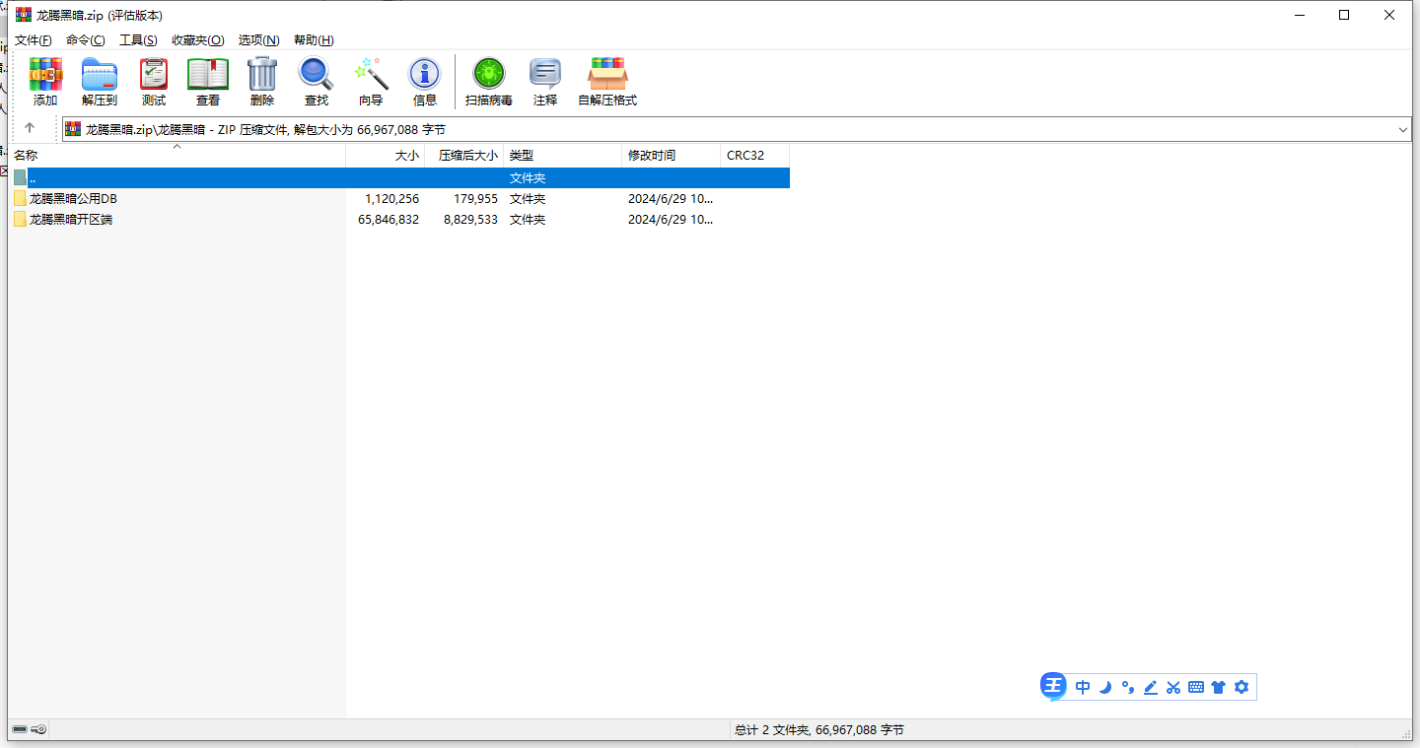1420x748 pixels.
Task: Click the 添加 (Add) toolbar icon
Action: point(45,81)
